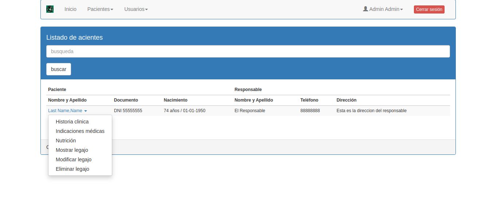Click the app logo icon in navbar

click(x=50, y=9)
